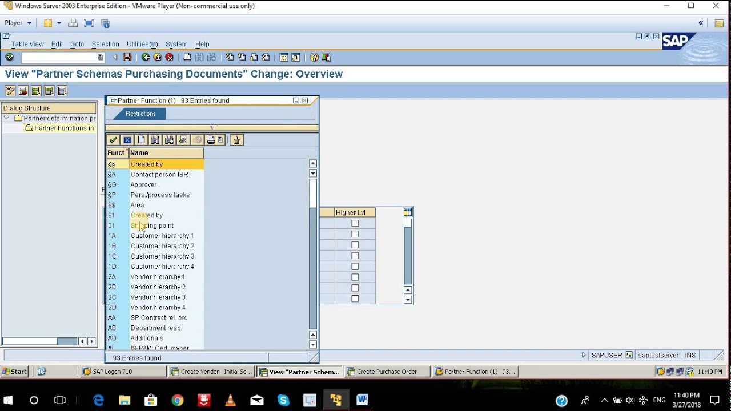Click the Name column header in popup
This screenshot has width=731, height=411.
[166, 153]
